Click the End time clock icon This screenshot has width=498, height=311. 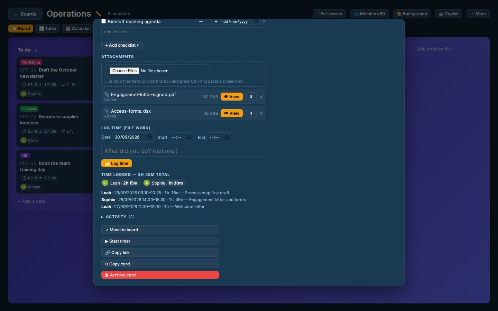point(227,137)
